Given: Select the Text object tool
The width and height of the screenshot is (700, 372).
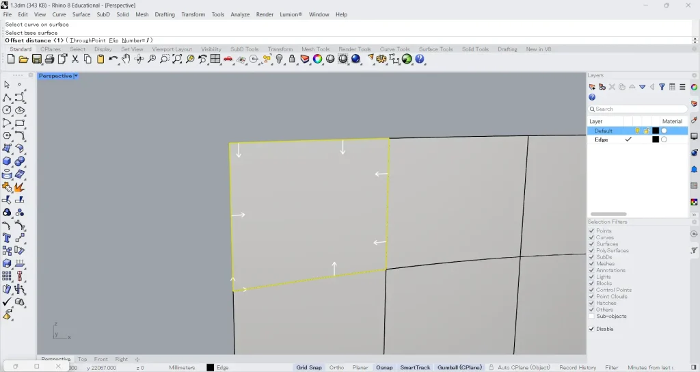Looking at the screenshot, I should pos(7,238).
